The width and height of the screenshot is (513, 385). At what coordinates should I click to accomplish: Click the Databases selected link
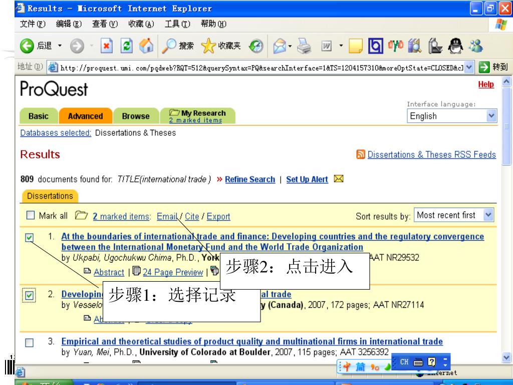[x=56, y=133]
